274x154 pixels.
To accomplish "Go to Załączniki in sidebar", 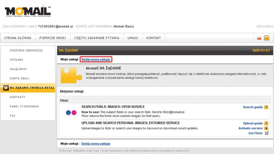I will 18,69.
